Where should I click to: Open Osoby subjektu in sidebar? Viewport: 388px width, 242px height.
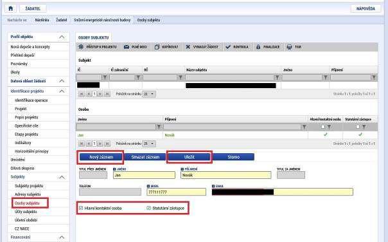click(x=27, y=203)
